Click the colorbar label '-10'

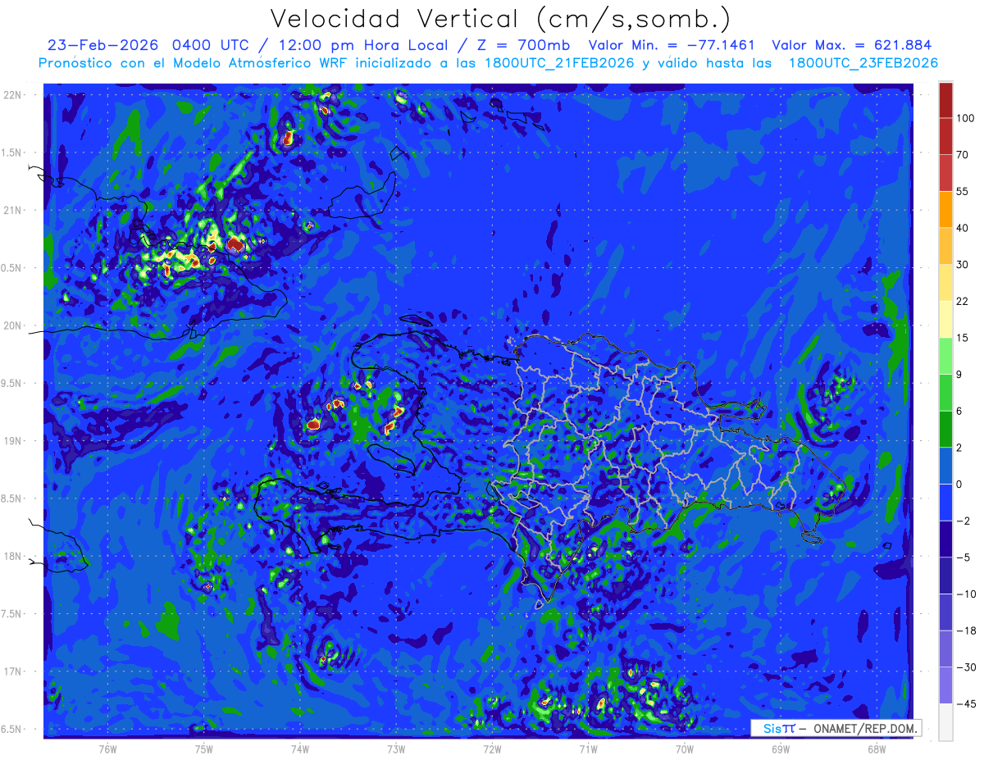point(965,594)
